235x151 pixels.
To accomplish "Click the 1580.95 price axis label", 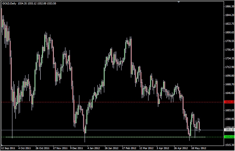I will pos(230,119).
